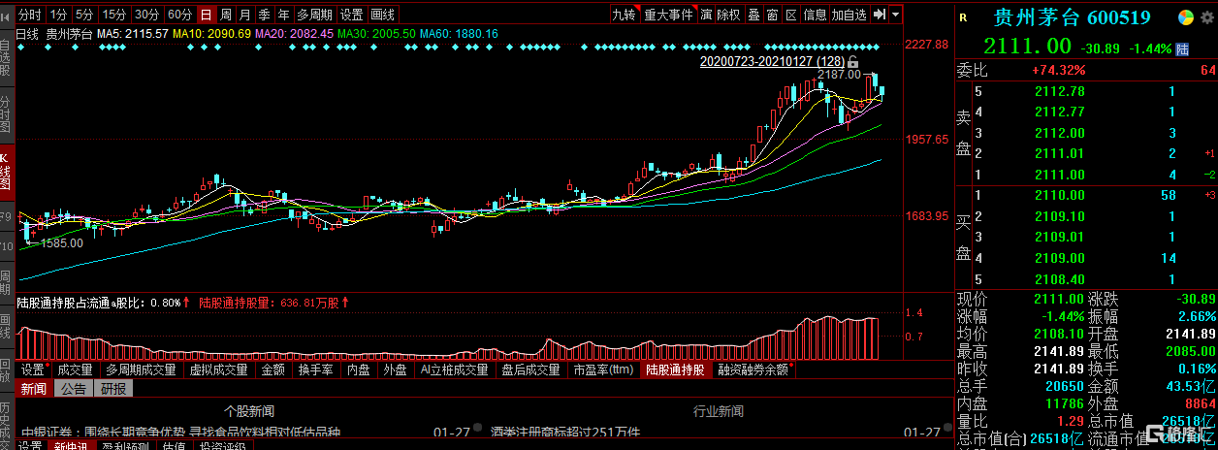Switch indicator to 内盘
1218x450 pixels.
click(x=359, y=370)
